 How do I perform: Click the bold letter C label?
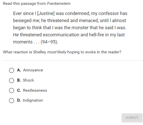pos(19,90)
